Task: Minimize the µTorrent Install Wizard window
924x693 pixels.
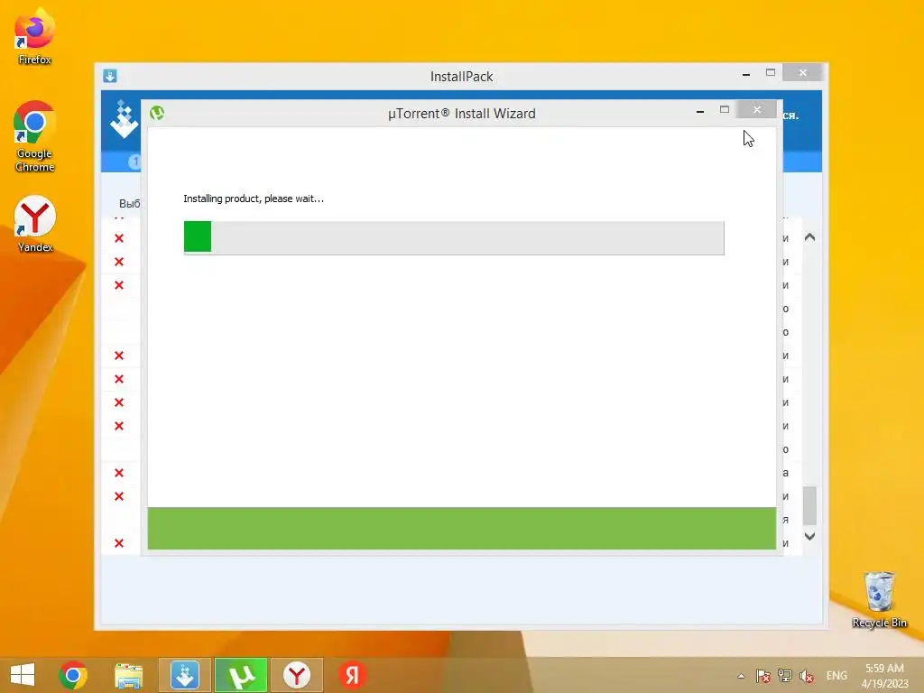Action: click(700, 110)
